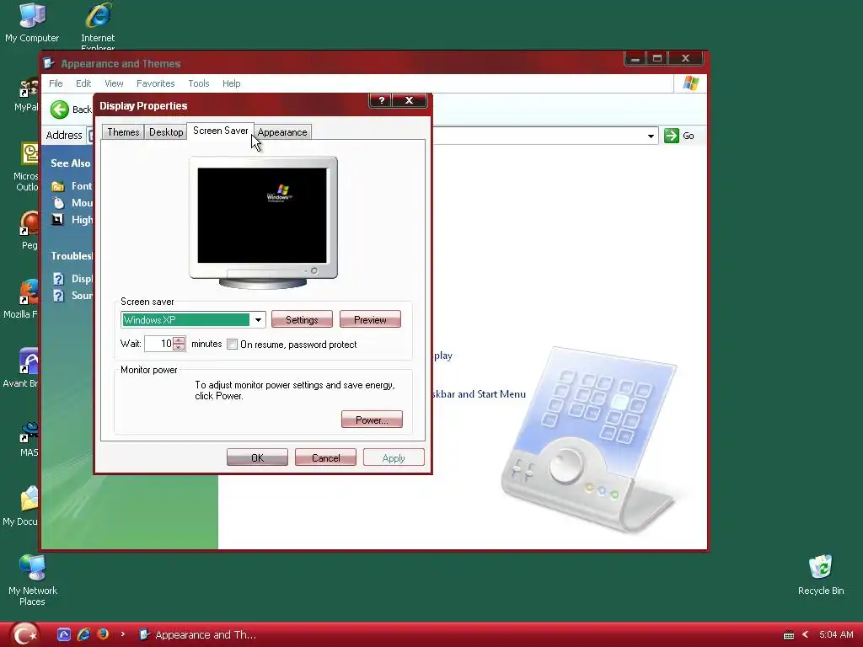
Task: Click OK in Display Properties
Action: [x=257, y=457]
